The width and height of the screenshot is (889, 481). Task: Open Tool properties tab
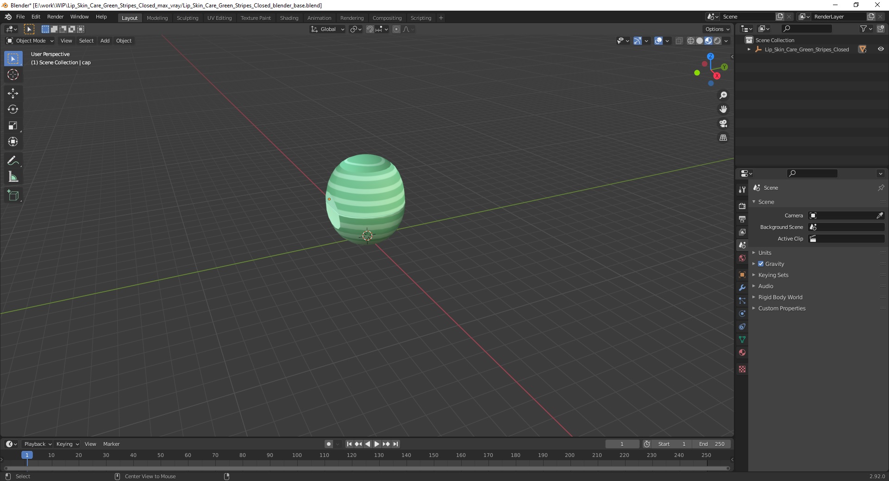click(x=742, y=190)
